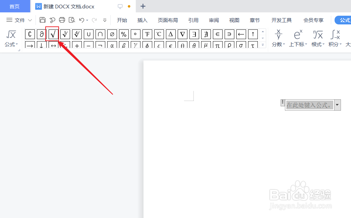Insert the partial derivative ∂ symbol
The width and height of the screenshot is (351, 218).
42,34
